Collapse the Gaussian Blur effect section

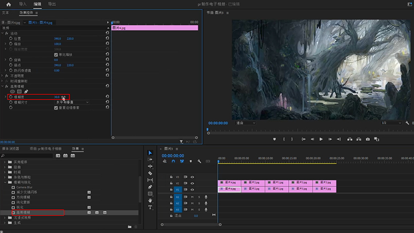tap(2, 86)
